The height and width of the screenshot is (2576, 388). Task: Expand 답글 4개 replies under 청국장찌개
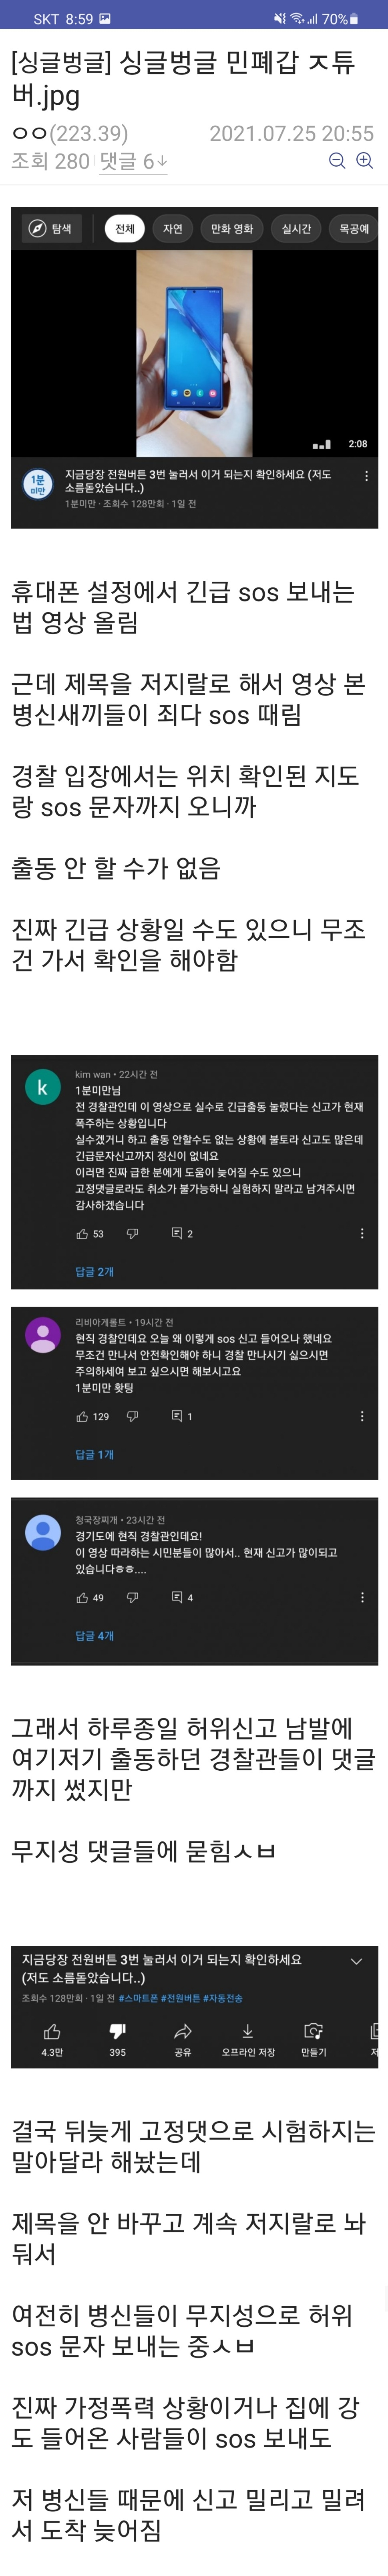pyautogui.click(x=95, y=1635)
